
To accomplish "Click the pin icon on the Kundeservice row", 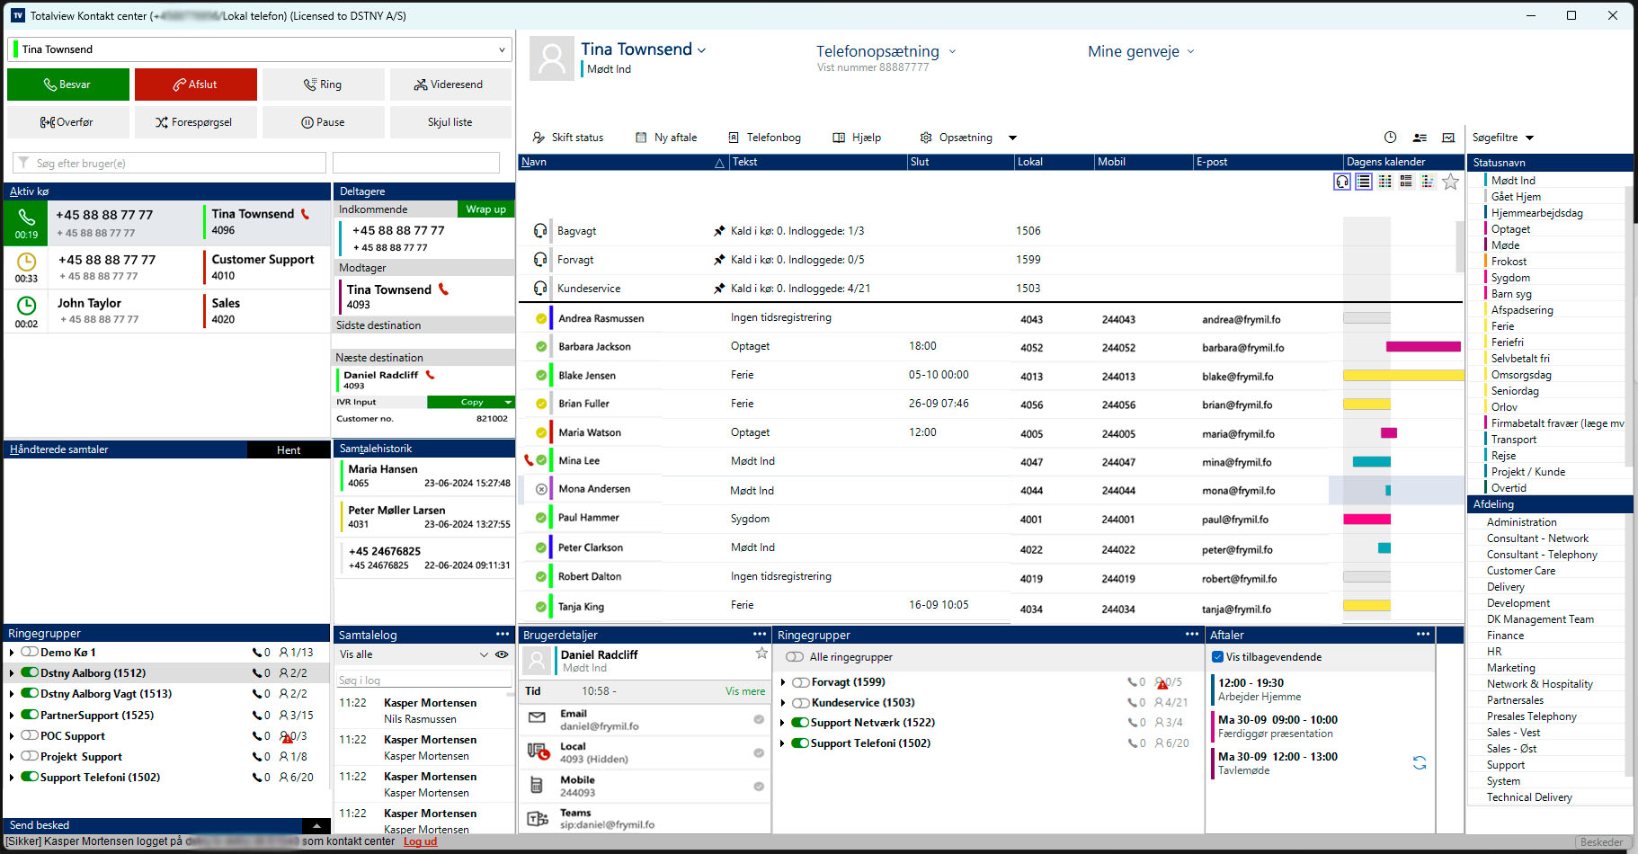I will [719, 289].
